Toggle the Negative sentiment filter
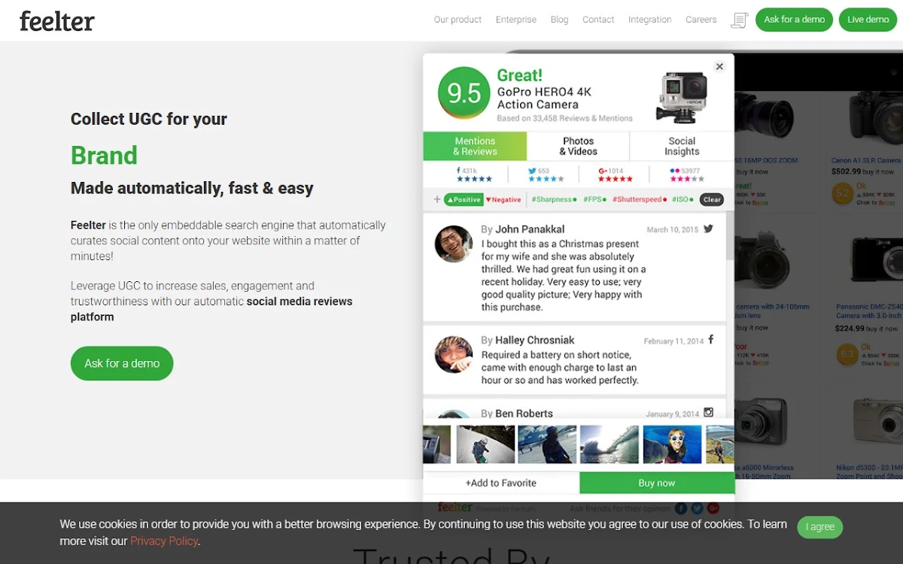This screenshot has width=903, height=564. 503,199
